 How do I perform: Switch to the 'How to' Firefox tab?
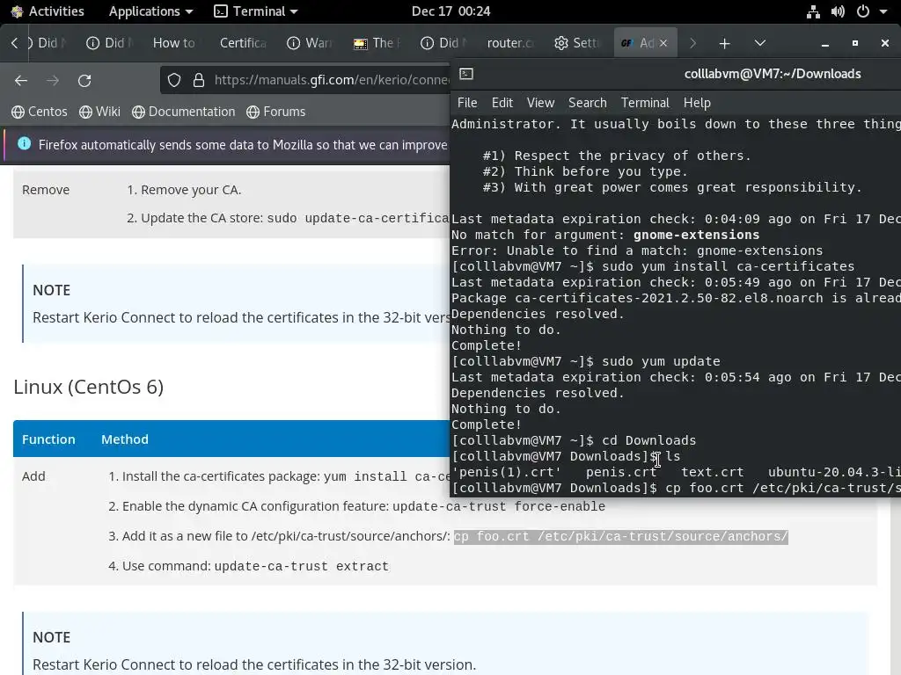pos(173,43)
